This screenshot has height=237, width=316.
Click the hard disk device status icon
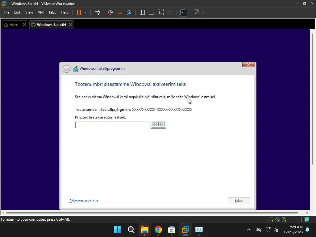pyautogui.click(x=271, y=219)
